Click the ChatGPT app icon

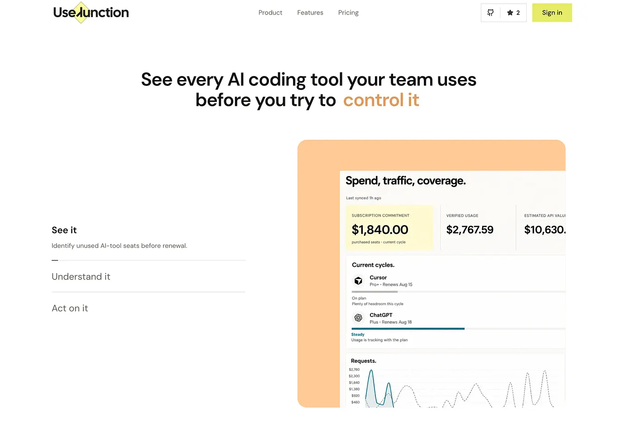pos(358,318)
